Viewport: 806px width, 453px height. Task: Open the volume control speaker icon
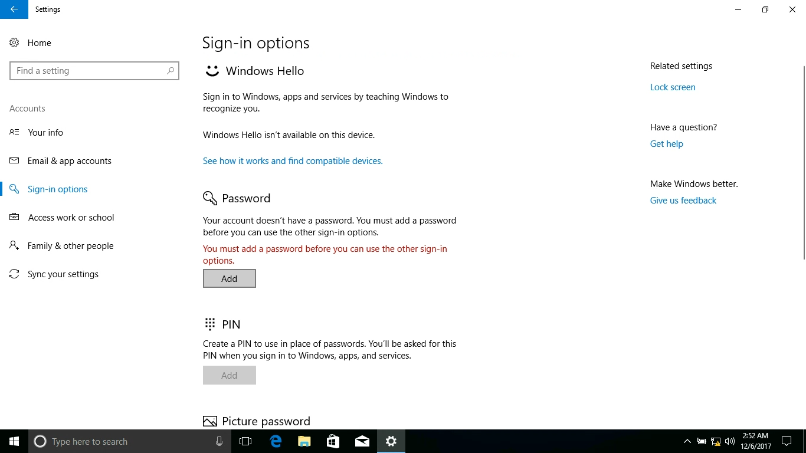(730, 441)
